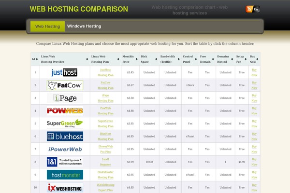Click Buy Now for iPowerWeb
This screenshot has height=193, width=290.
[x=254, y=149]
